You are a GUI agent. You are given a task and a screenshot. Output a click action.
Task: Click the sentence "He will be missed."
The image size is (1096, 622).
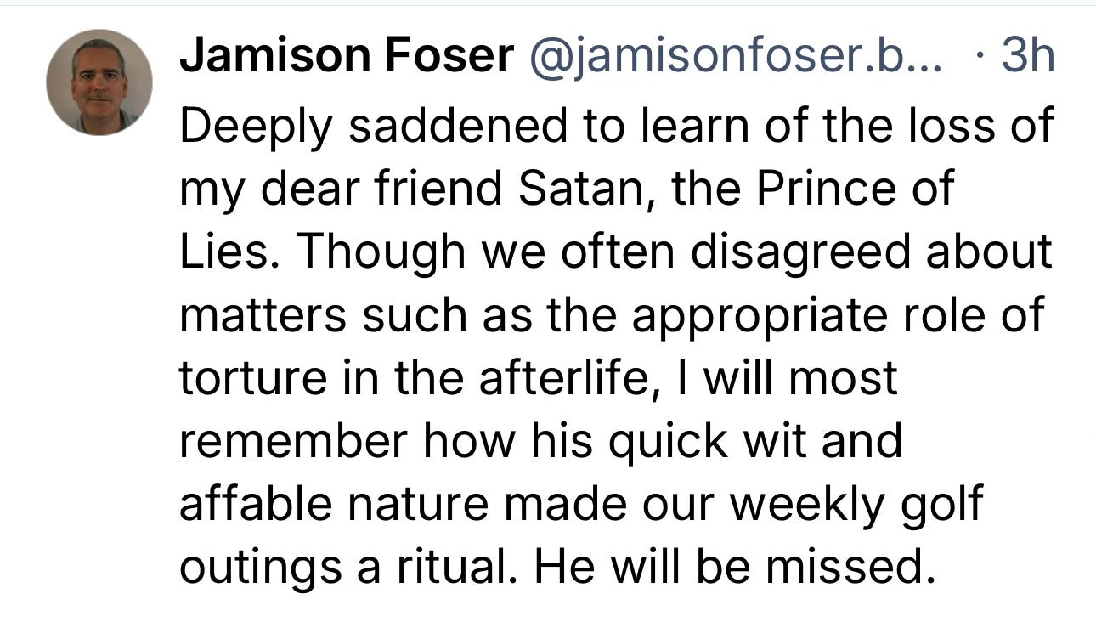(728, 568)
